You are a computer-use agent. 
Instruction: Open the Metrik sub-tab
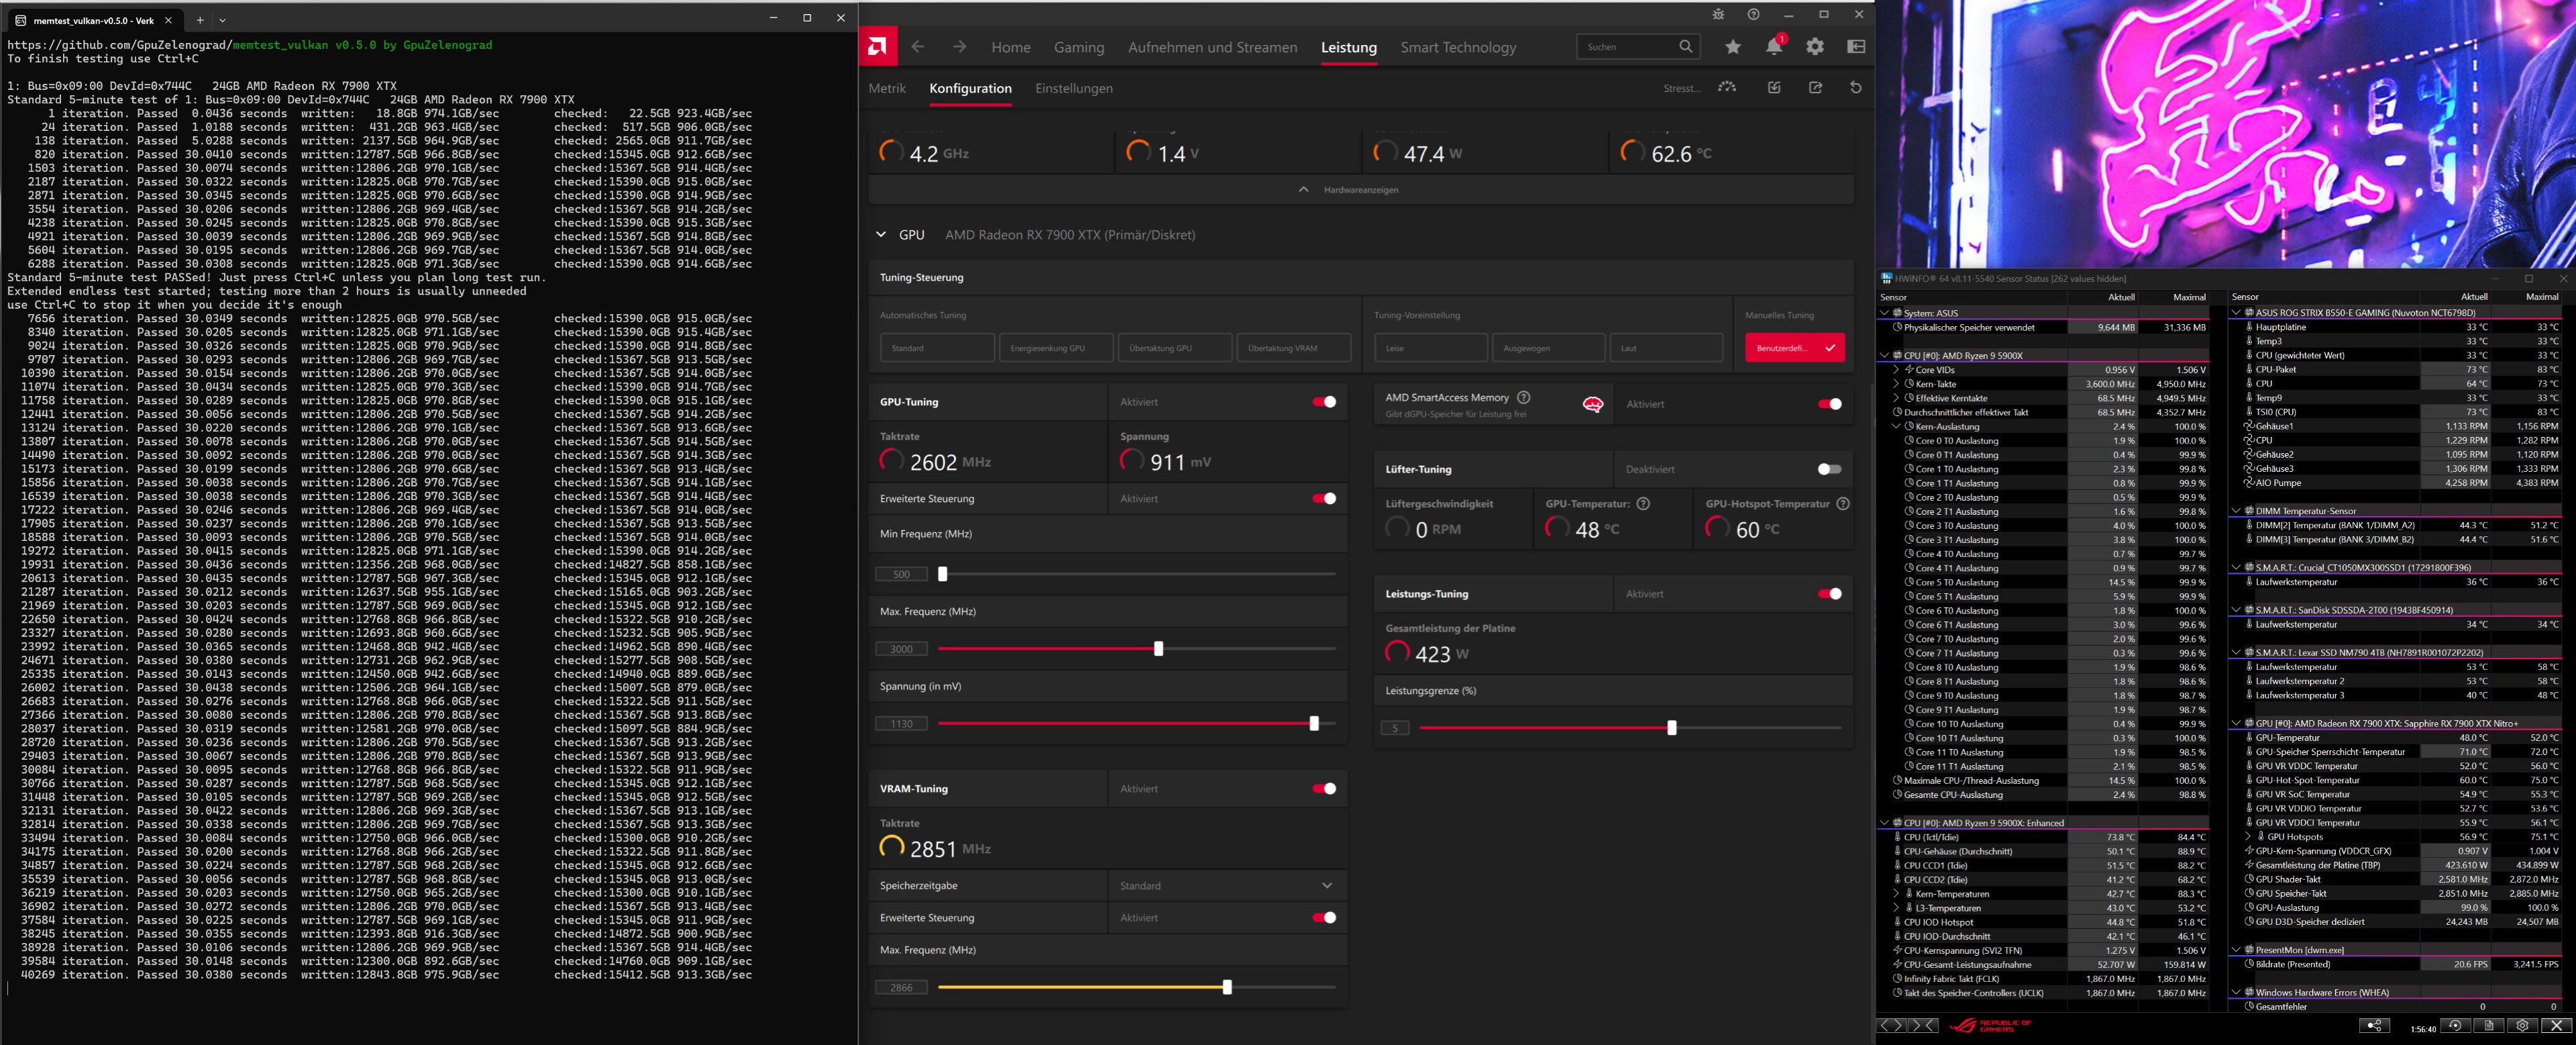[x=887, y=88]
